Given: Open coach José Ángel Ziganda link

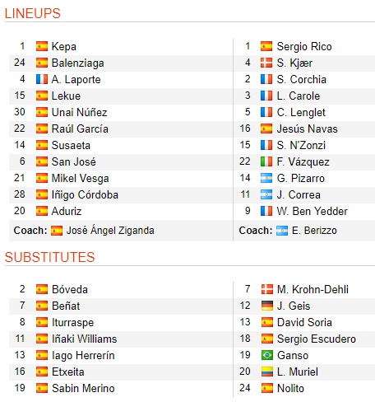Looking at the screenshot, I should coord(110,231).
